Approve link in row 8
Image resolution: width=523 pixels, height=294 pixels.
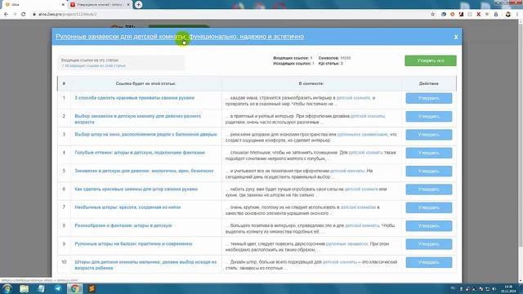pos(428,225)
